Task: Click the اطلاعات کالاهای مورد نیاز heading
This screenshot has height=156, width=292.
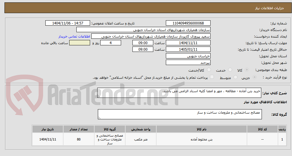Action: 265,102
